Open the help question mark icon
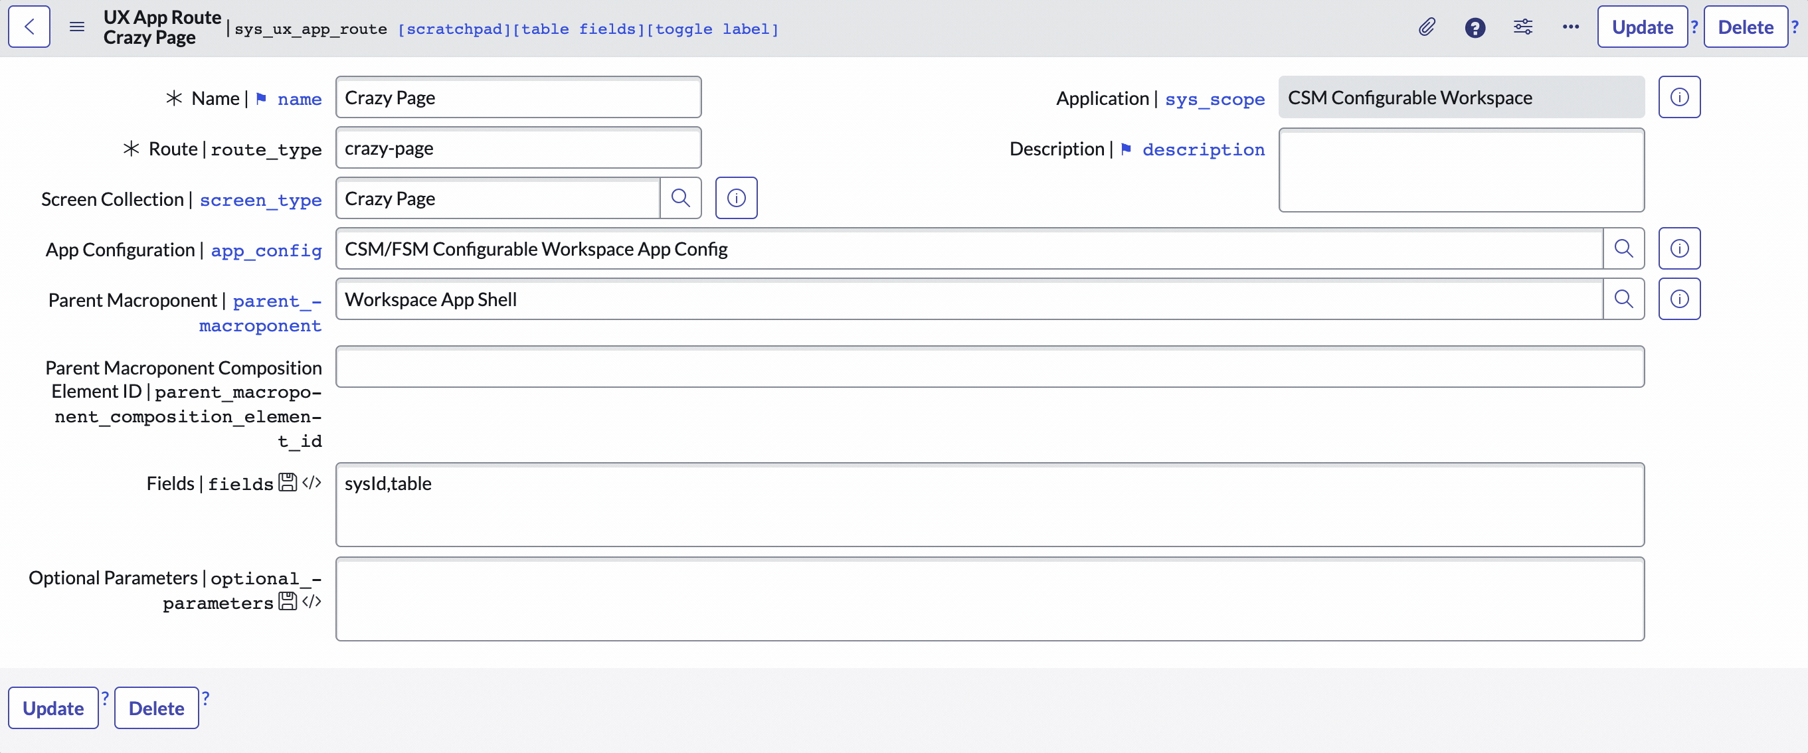1808x753 pixels. (x=1475, y=27)
